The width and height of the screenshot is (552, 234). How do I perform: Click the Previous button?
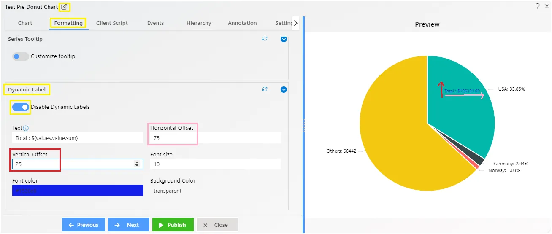[x=83, y=225]
